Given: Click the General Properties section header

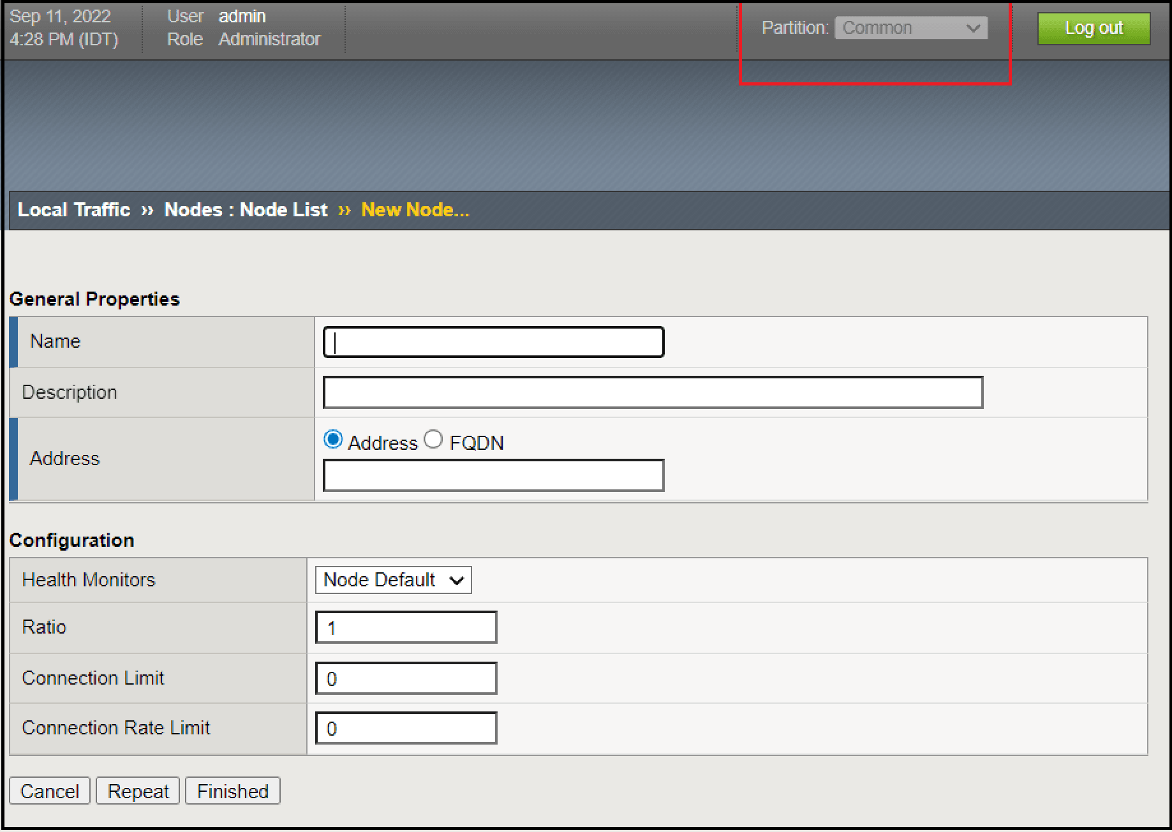Looking at the screenshot, I should [x=94, y=299].
